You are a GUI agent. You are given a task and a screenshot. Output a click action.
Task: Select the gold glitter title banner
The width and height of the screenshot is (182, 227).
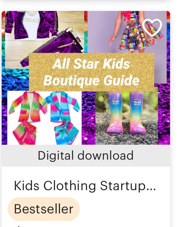[91, 72]
